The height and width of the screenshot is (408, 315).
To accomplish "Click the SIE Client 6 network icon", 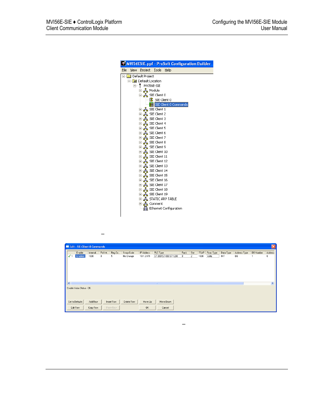I will (146, 133).
